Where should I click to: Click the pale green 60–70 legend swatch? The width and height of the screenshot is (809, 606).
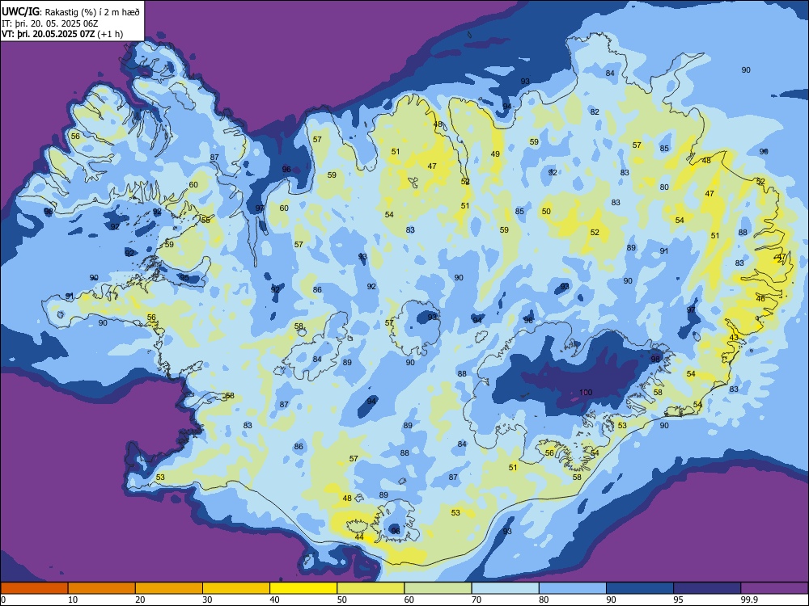coord(438,588)
